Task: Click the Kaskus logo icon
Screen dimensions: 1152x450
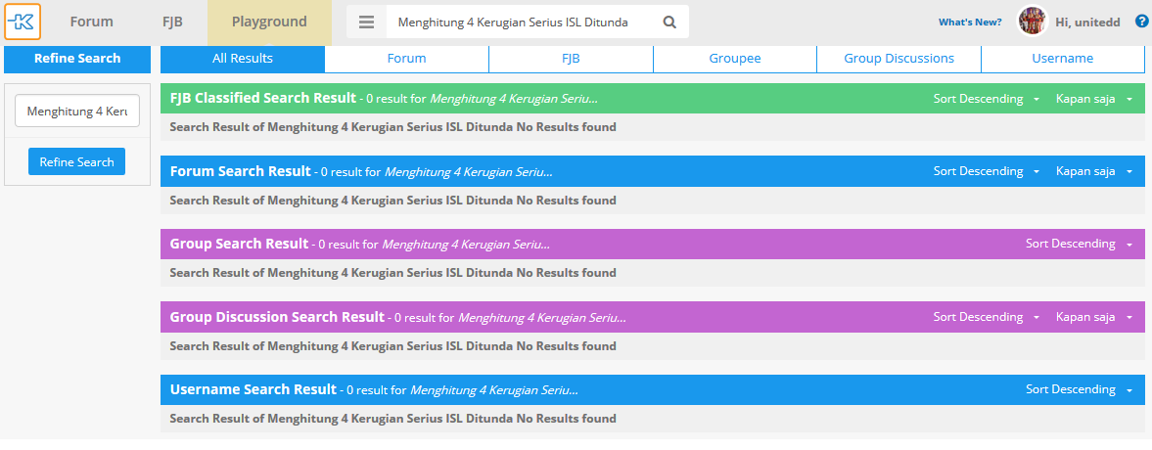Action: click(23, 22)
